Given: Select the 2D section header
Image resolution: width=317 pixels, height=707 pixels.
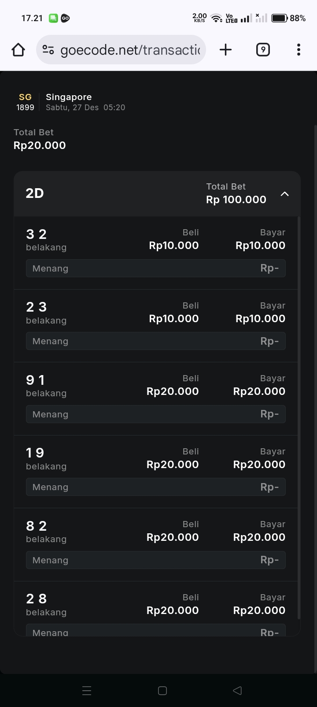Looking at the screenshot, I should (x=35, y=193).
